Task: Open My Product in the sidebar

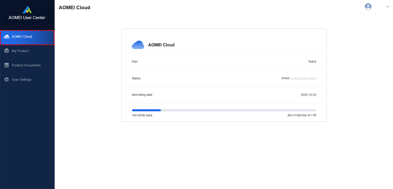Action: [27, 51]
